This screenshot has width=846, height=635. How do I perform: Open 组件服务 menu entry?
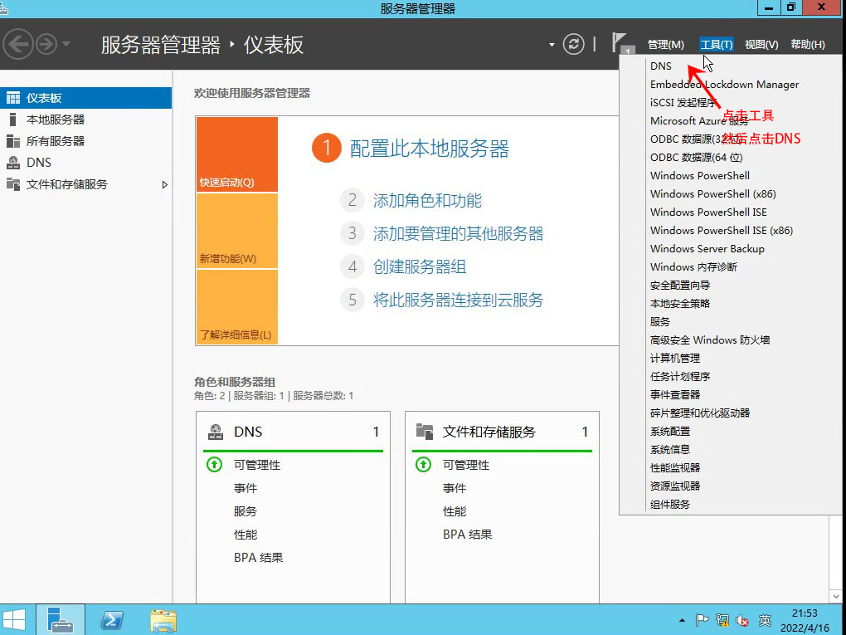click(670, 505)
